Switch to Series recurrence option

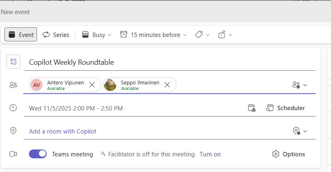(x=56, y=35)
